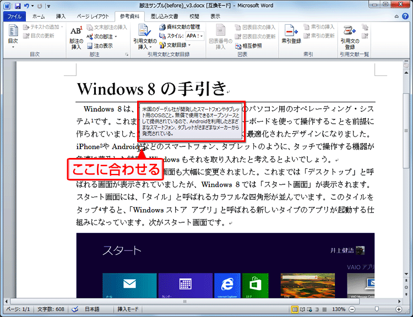Open the 目次 table of contents dropdown
The width and height of the screenshot is (413, 317).
[x=13, y=36]
